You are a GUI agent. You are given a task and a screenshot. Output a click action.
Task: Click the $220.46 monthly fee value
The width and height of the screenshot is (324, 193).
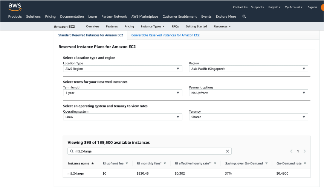pyautogui.click(x=142, y=173)
